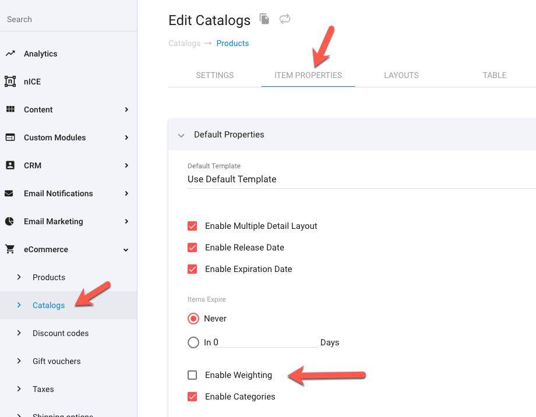Select the Never expire radio option

(x=193, y=319)
